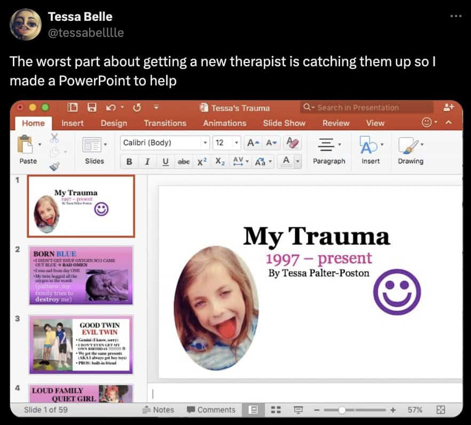
Task: Toggle underline formatting
Action: pos(165,161)
